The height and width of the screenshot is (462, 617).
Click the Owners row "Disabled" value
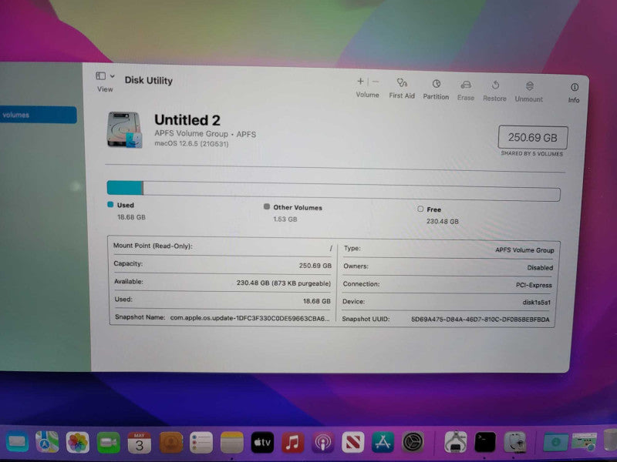pyautogui.click(x=540, y=268)
